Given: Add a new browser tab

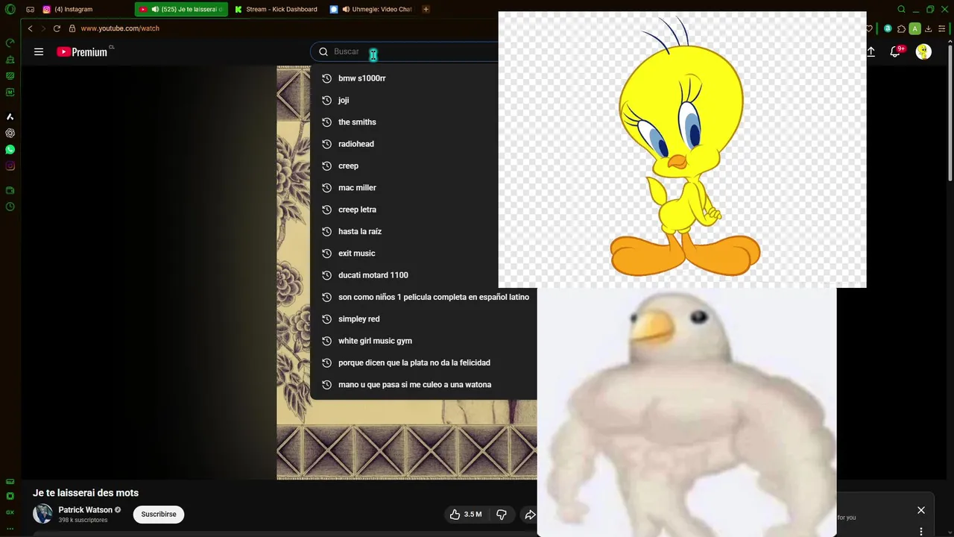Looking at the screenshot, I should (426, 10).
